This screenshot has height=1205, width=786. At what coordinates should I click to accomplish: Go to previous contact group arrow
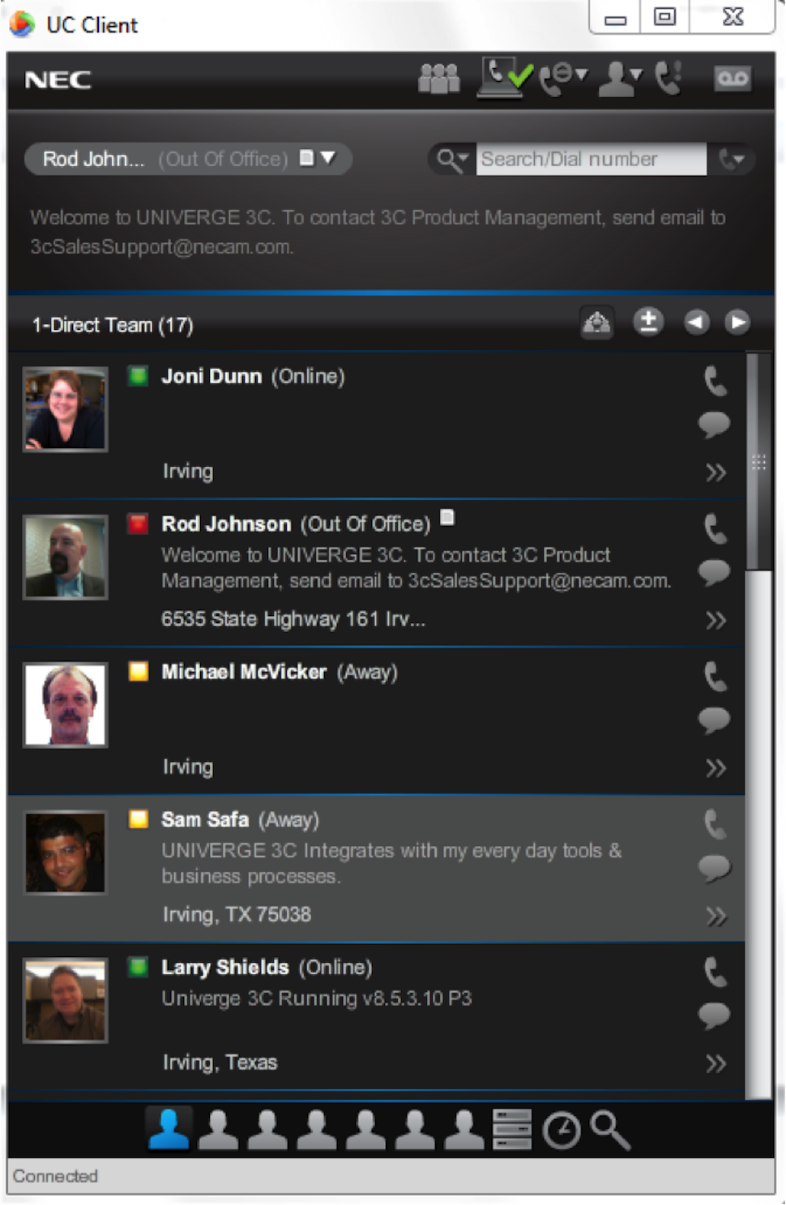pyautogui.click(x=696, y=323)
